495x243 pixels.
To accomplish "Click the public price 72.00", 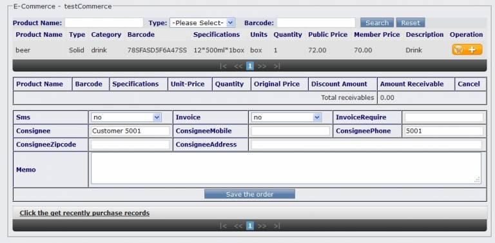I will pos(317,50).
